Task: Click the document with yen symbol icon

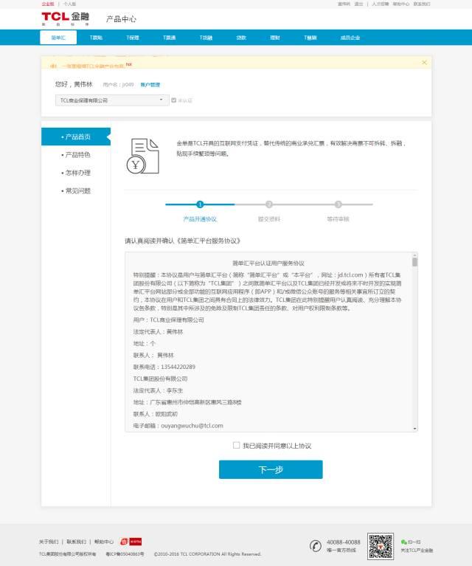Action: pyautogui.click(x=142, y=156)
